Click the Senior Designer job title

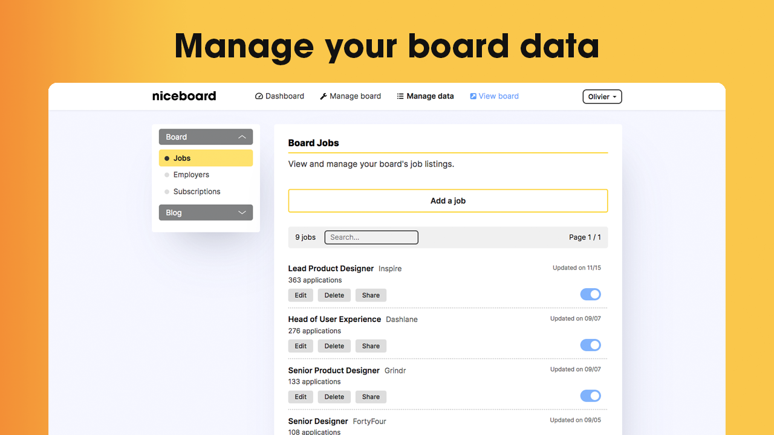coord(318,421)
